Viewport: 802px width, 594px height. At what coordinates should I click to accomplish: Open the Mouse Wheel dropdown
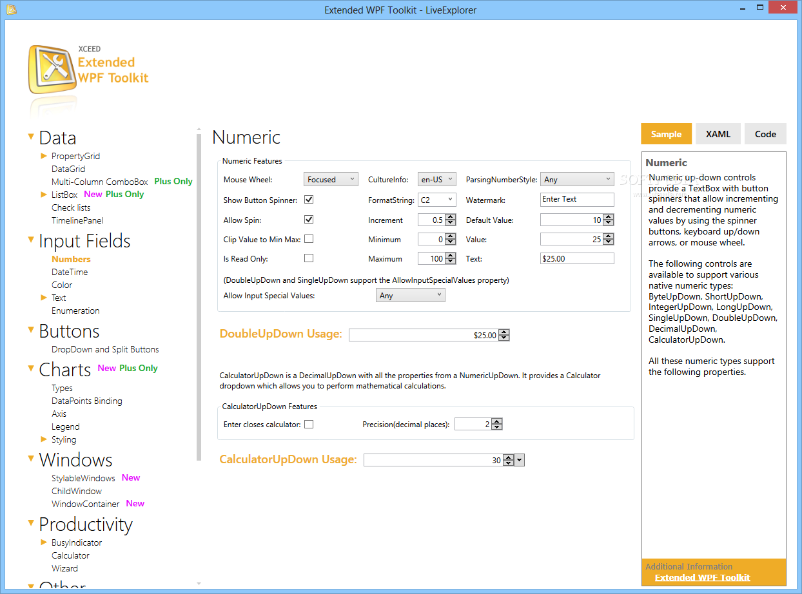pos(331,179)
